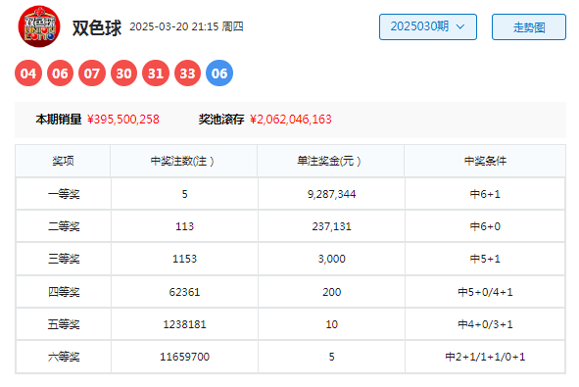Click the prize pool ¥2,062,046,163
This screenshot has width=579, height=387.
coord(291,120)
